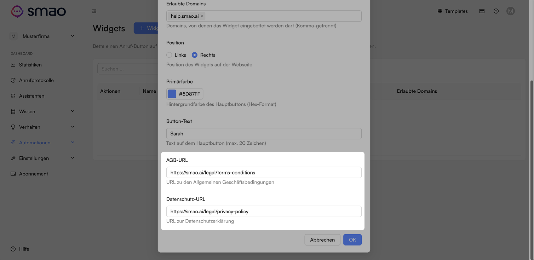
Task: Expand the Wissen sidebar section
Action: click(42, 111)
